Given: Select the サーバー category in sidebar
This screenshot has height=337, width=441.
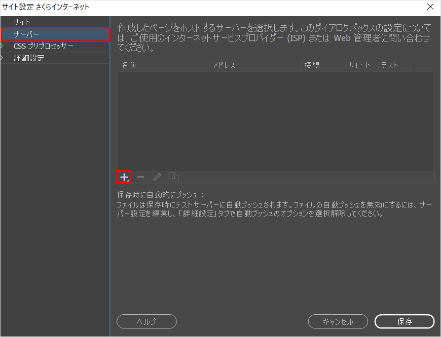Looking at the screenshot, I should point(27,34).
